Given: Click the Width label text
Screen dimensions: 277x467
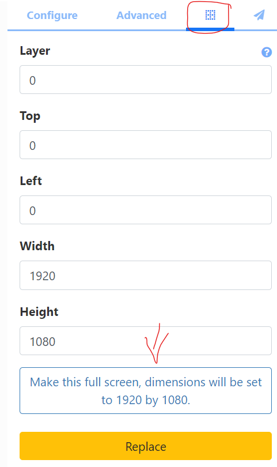Looking at the screenshot, I should pos(37,246).
